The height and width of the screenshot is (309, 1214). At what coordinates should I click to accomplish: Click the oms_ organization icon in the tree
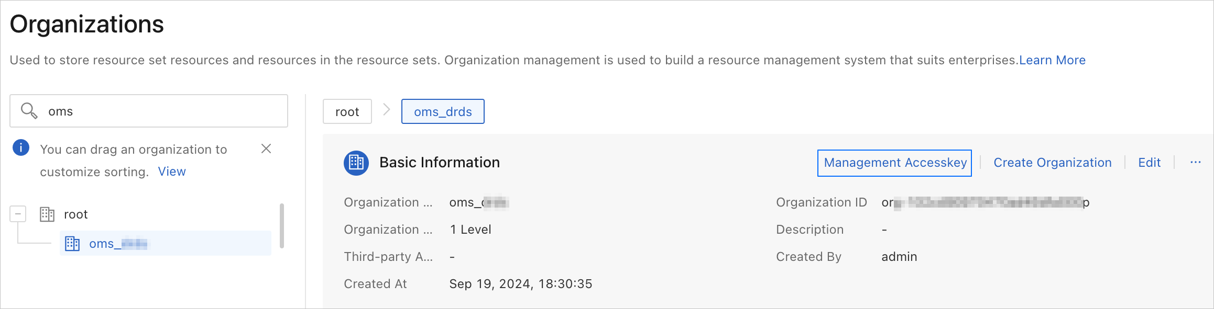click(72, 244)
